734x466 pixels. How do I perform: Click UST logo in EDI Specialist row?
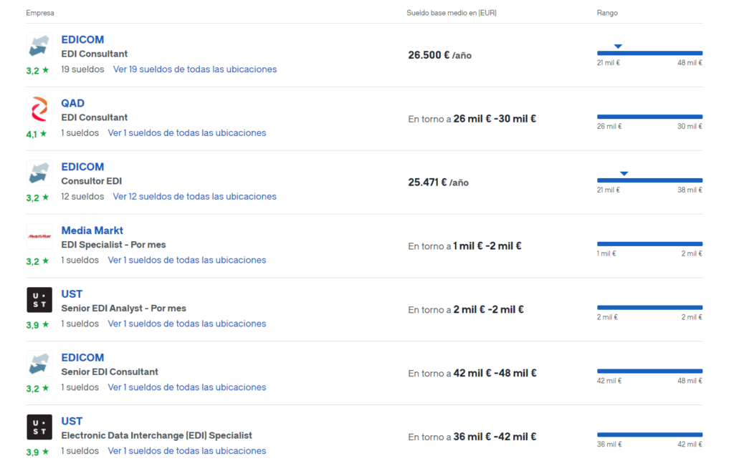(x=39, y=427)
